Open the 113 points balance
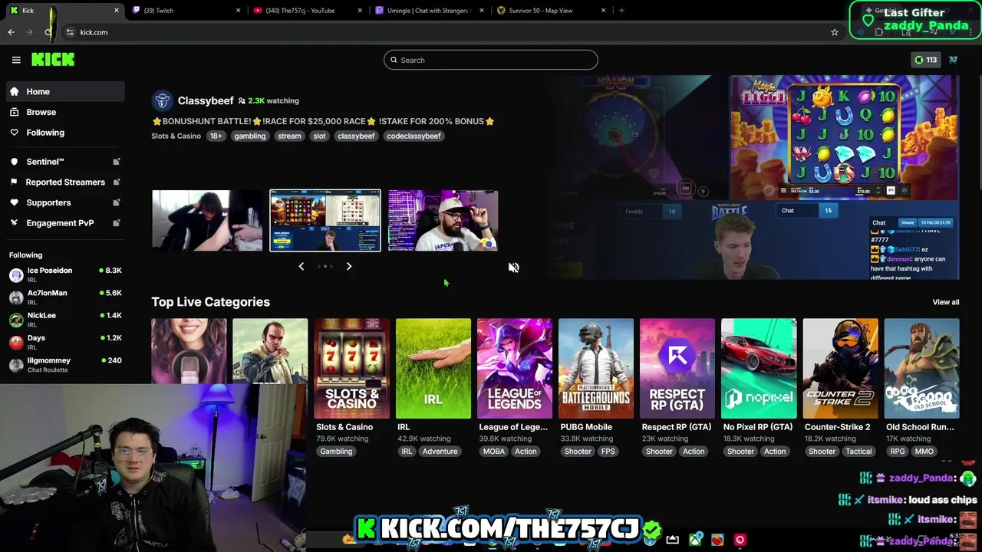 [925, 60]
